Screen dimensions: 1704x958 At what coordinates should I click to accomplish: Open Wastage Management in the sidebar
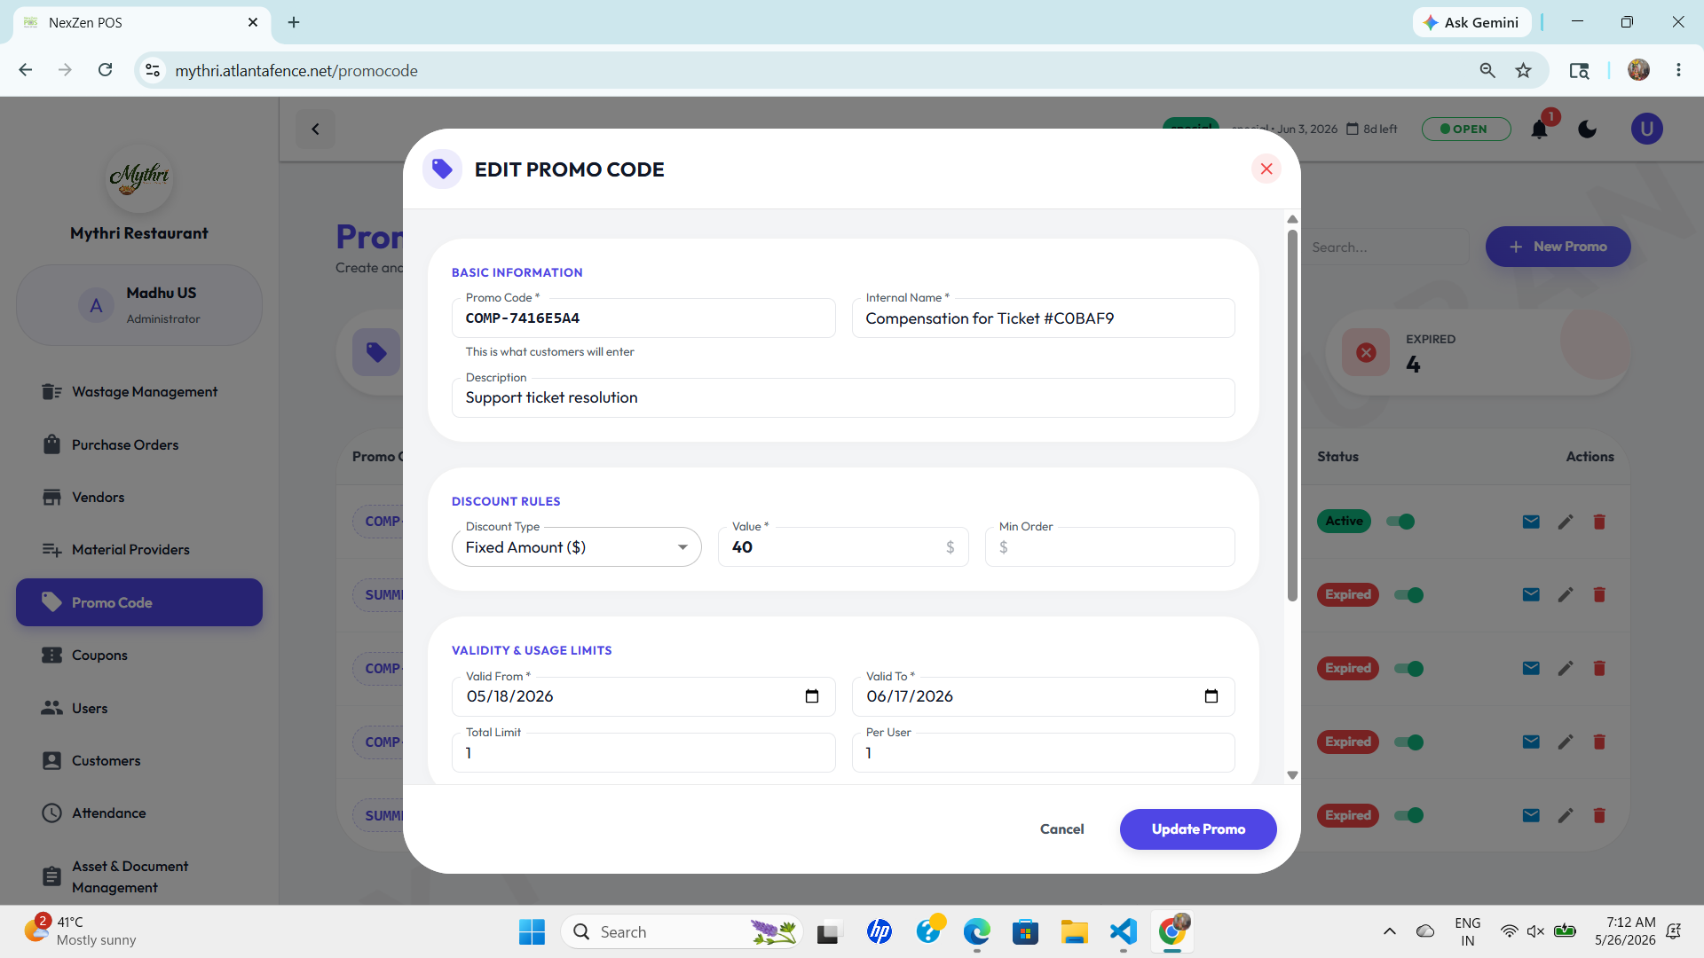click(139, 392)
